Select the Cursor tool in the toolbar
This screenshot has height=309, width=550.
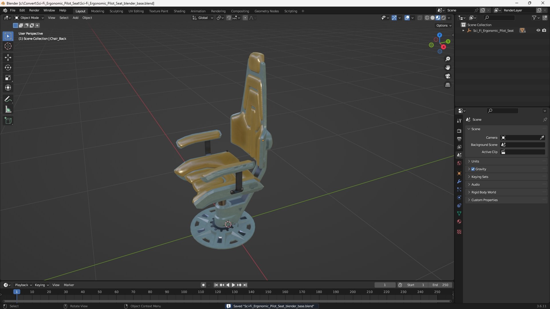pyautogui.click(x=8, y=46)
